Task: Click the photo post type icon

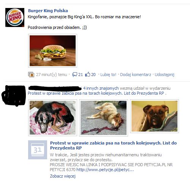Action: click(x=31, y=75)
